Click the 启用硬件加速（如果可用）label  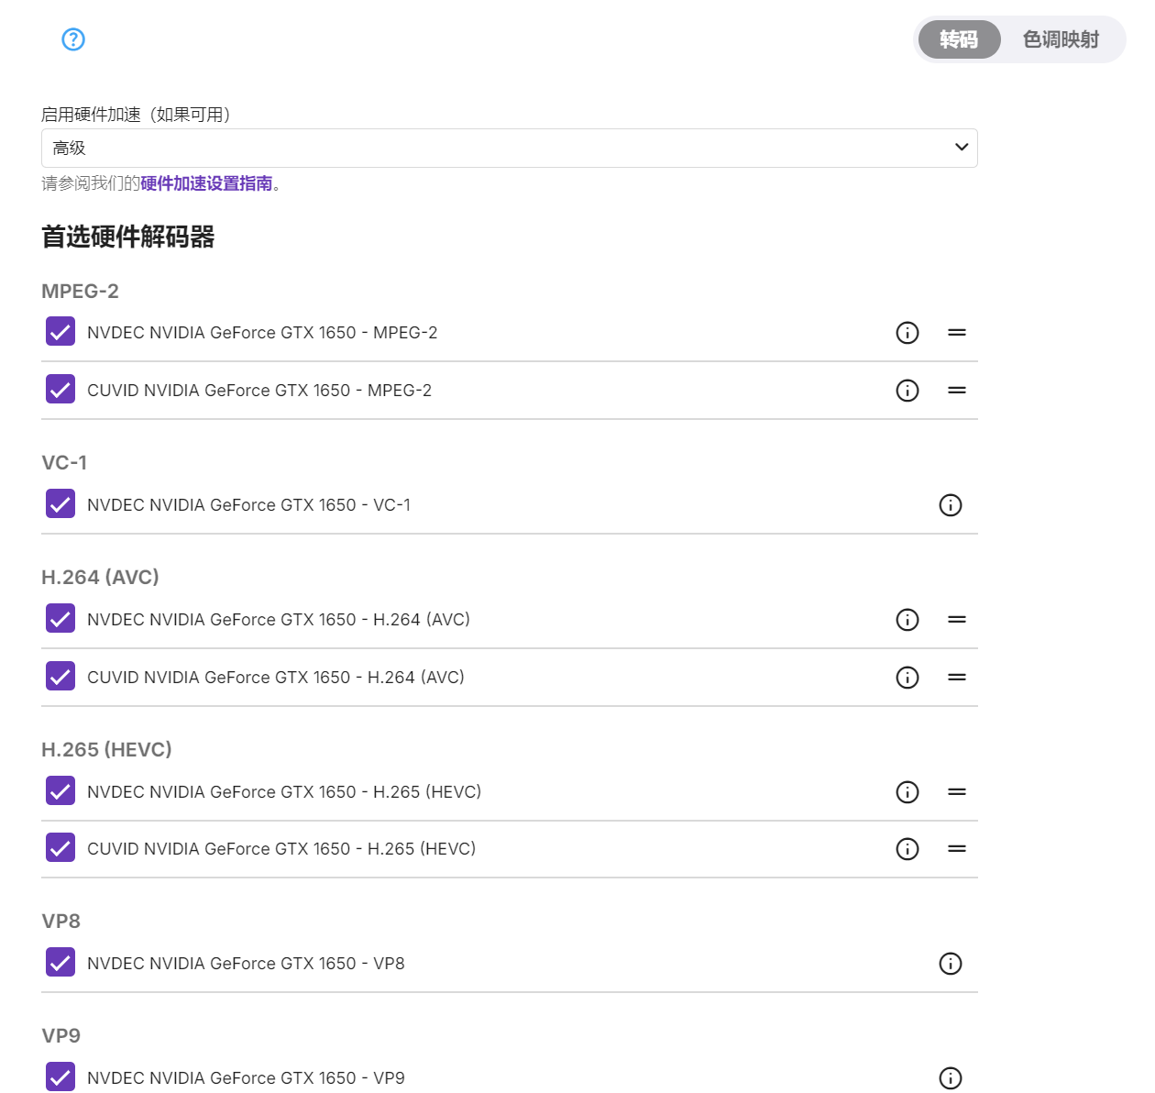click(136, 115)
